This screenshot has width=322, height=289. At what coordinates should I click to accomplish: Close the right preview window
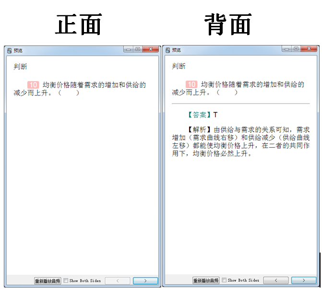click(309, 49)
